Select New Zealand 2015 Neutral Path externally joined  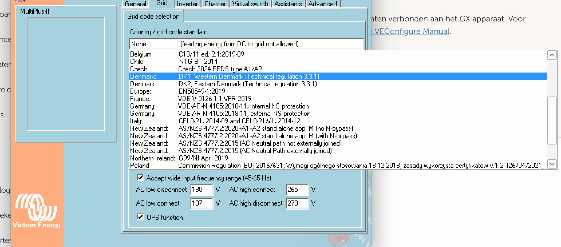[338, 151]
